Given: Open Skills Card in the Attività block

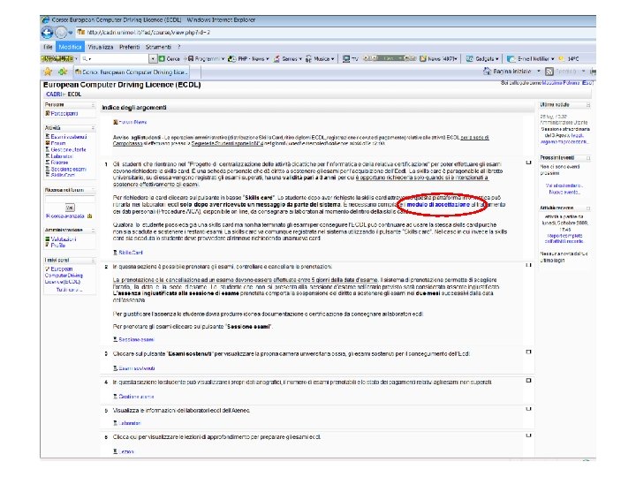Looking at the screenshot, I should [x=63, y=175].
